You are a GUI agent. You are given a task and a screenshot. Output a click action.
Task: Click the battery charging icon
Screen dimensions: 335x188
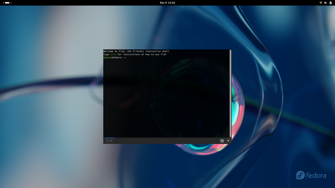(331, 3)
